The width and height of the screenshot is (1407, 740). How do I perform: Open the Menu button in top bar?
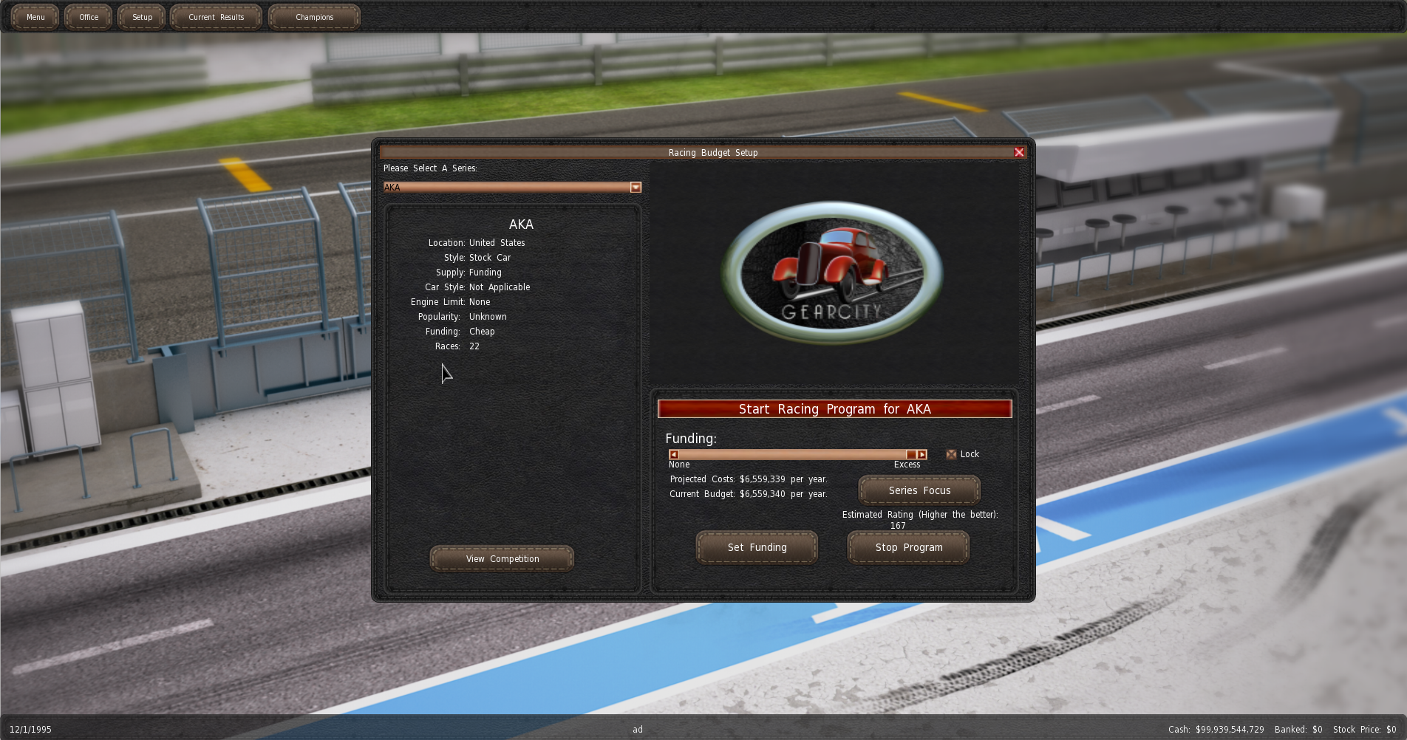(x=35, y=17)
